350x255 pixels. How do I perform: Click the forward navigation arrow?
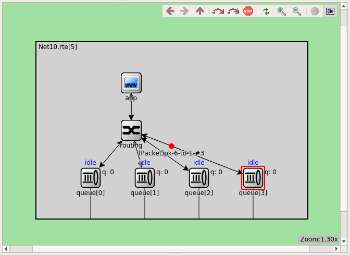tap(184, 11)
